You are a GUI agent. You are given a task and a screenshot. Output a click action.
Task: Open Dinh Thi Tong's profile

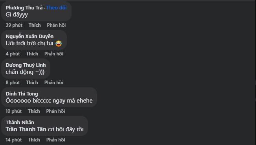[x=22, y=94]
